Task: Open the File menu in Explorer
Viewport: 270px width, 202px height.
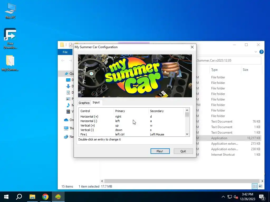Action: (x=65, y=52)
